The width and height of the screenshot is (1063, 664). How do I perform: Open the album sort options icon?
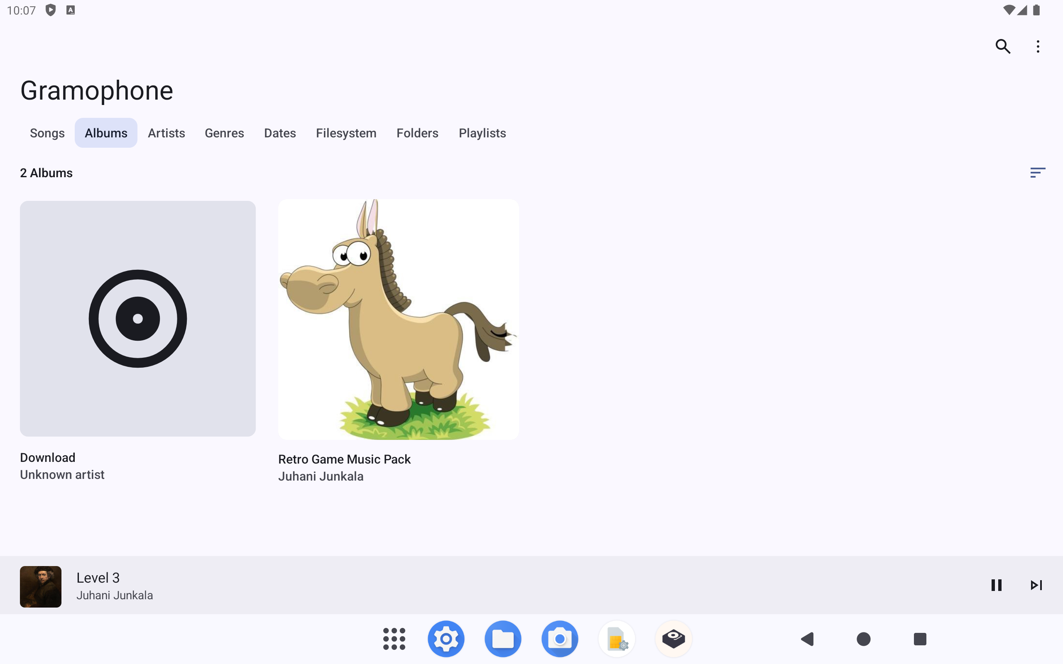pyautogui.click(x=1037, y=173)
